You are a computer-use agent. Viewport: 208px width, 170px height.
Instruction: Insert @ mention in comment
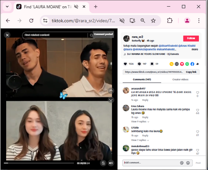coord(182,163)
